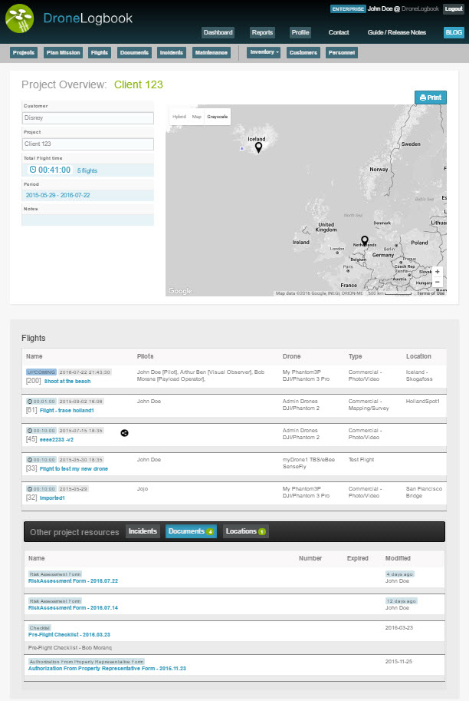Click the Netherlands map marker pin
Image resolution: width=469 pixels, height=701 pixels.
(365, 241)
